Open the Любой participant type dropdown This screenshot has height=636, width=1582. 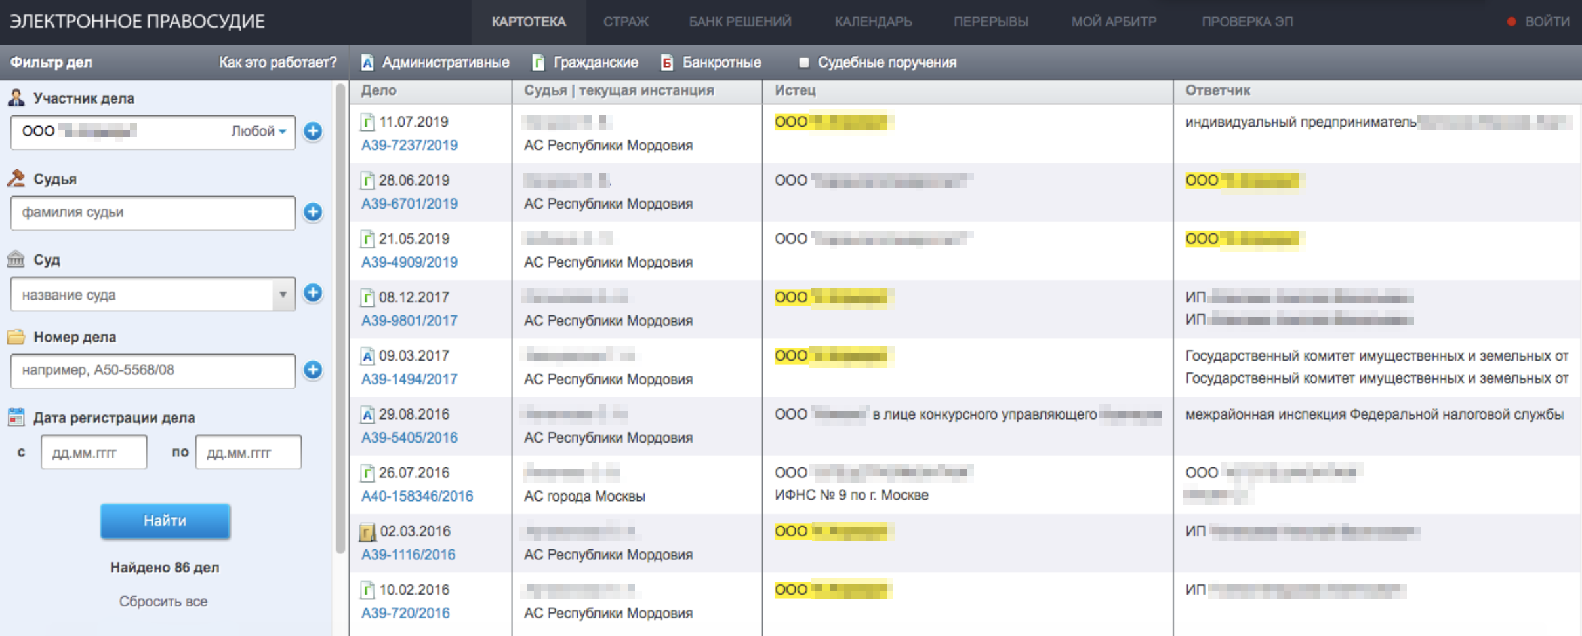258,131
